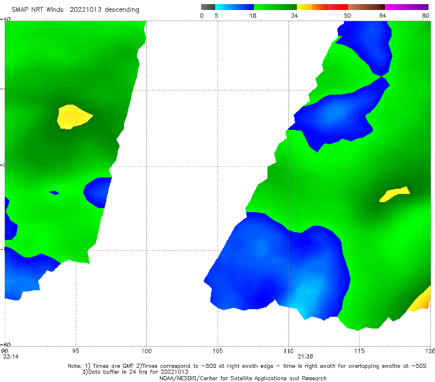Click the large blue low-wind region near 108E

pyautogui.click(x=277, y=266)
